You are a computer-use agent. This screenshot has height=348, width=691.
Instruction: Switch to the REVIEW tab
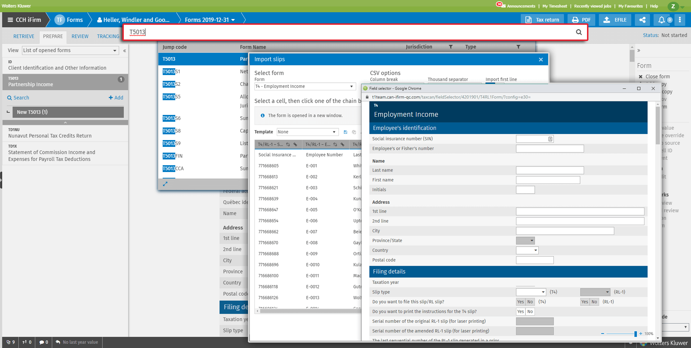click(x=80, y=36)
